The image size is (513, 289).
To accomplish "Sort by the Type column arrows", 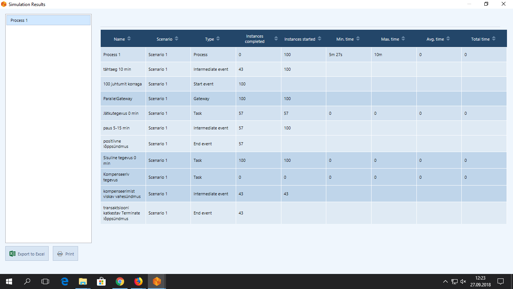I will point(218,39).
